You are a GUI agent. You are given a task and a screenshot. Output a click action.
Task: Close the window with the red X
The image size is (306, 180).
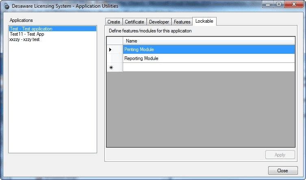click(x=294, y=4)
